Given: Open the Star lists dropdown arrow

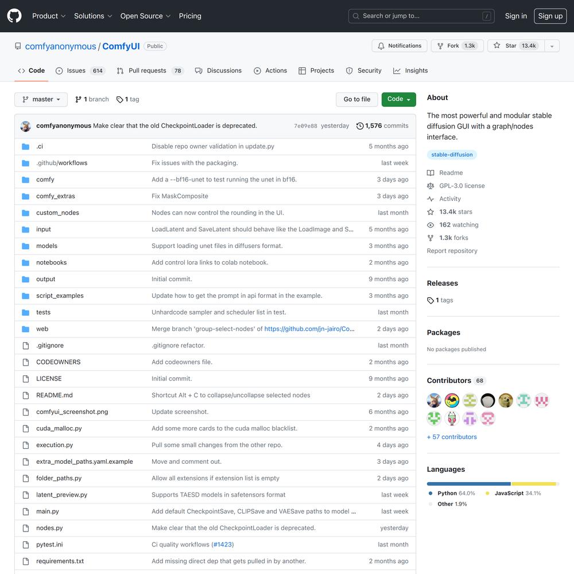Looking at the screenshot, I should [552, 46].
